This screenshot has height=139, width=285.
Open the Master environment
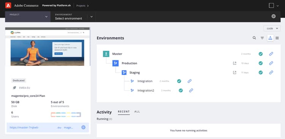click(117, 54)
